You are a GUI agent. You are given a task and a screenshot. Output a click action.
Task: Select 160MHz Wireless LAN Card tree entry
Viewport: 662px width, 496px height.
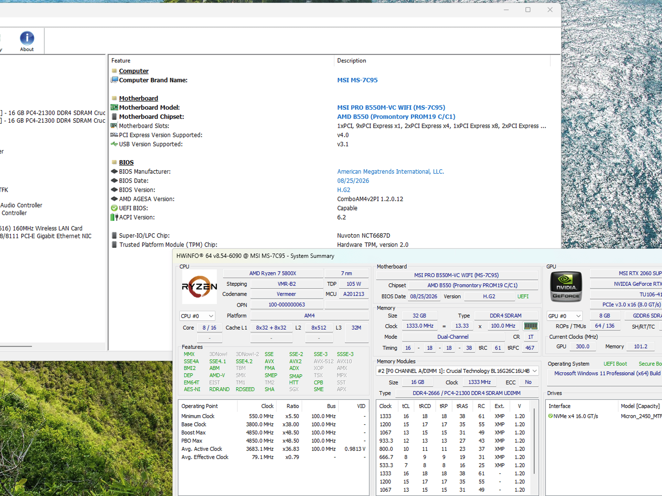pos(41,228)
